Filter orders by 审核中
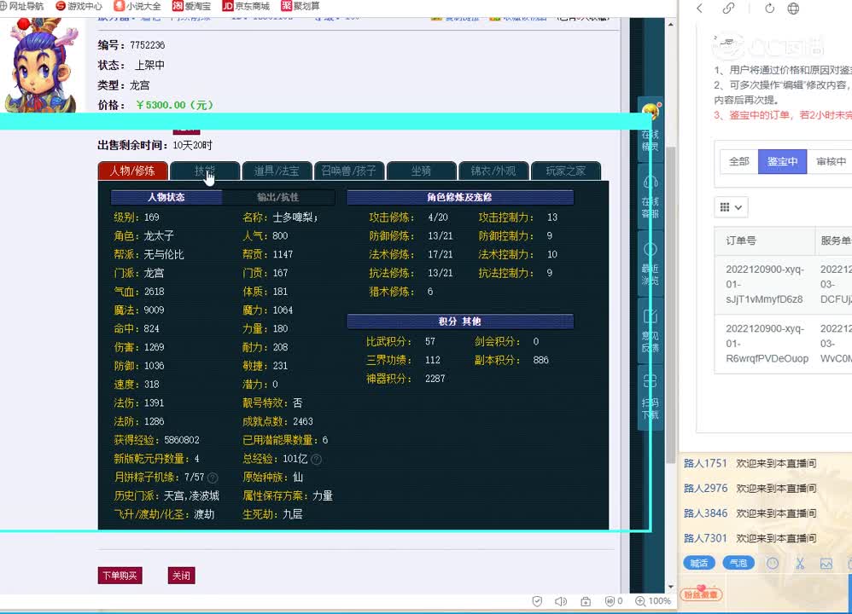This screenshot has height=614, width=852. pyautogui.click(x=830, y=161)
